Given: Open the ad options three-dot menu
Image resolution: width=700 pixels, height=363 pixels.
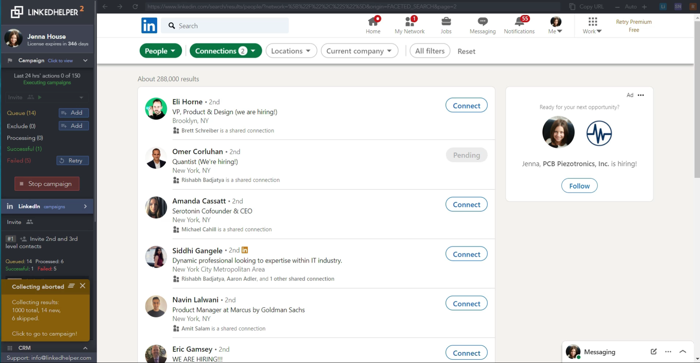Looking at the screenshot, I should (641, 95).
